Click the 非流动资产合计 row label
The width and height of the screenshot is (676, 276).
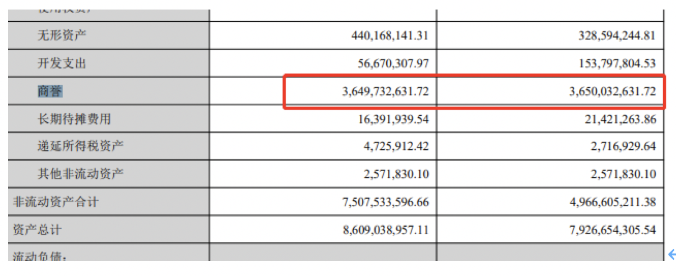56,201
